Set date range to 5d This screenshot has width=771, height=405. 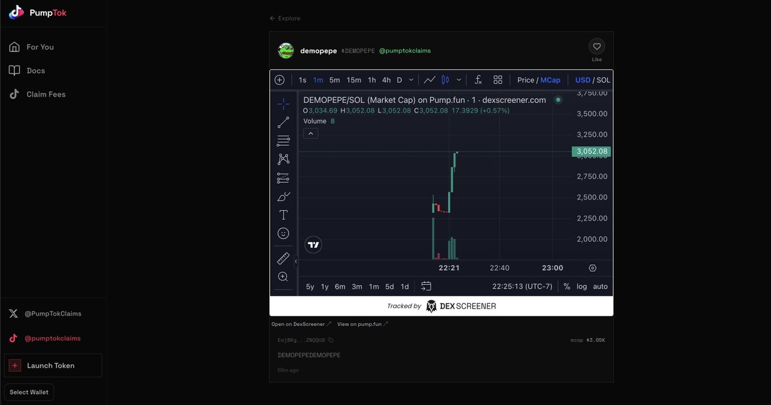[390, 287]
